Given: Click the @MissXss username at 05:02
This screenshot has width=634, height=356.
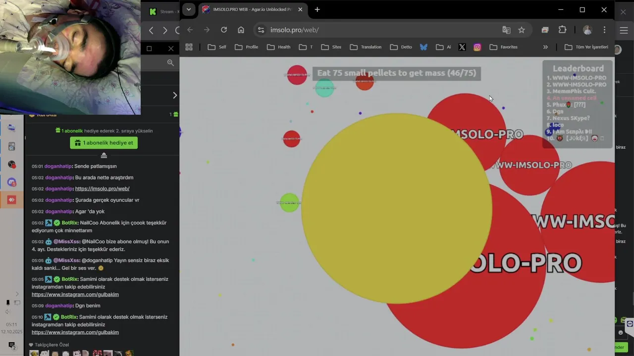Looking at the screenshot, I should point(66,242).
